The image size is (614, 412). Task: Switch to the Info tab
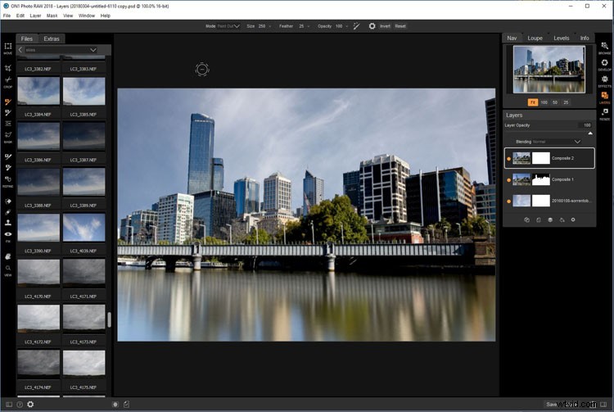(585, 38)
